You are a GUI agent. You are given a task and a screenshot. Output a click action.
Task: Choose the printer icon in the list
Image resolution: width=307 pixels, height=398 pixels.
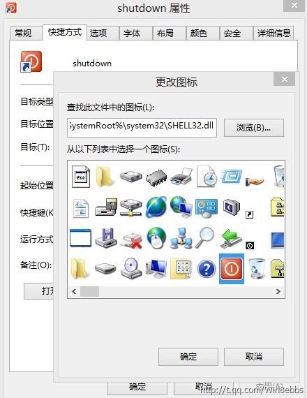tap(181, 176)
